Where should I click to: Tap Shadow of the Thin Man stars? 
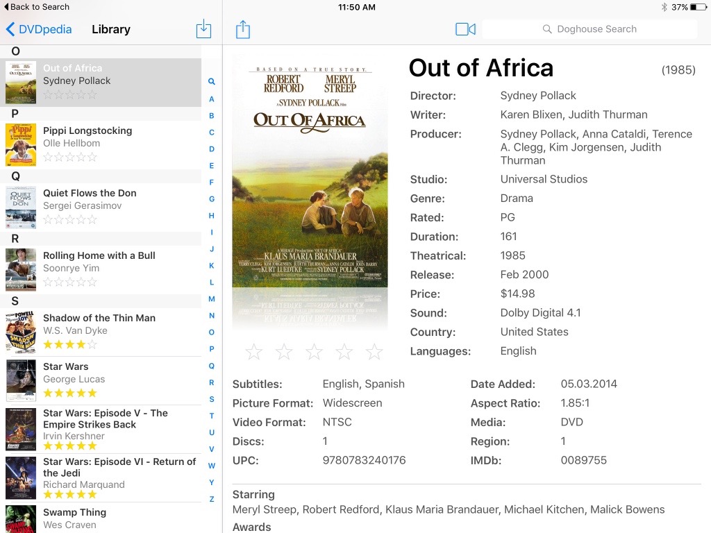point(70,344)
